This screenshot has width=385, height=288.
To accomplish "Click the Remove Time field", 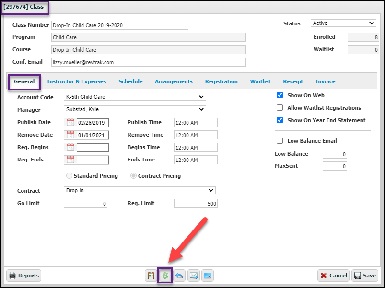I will (196, 135).
